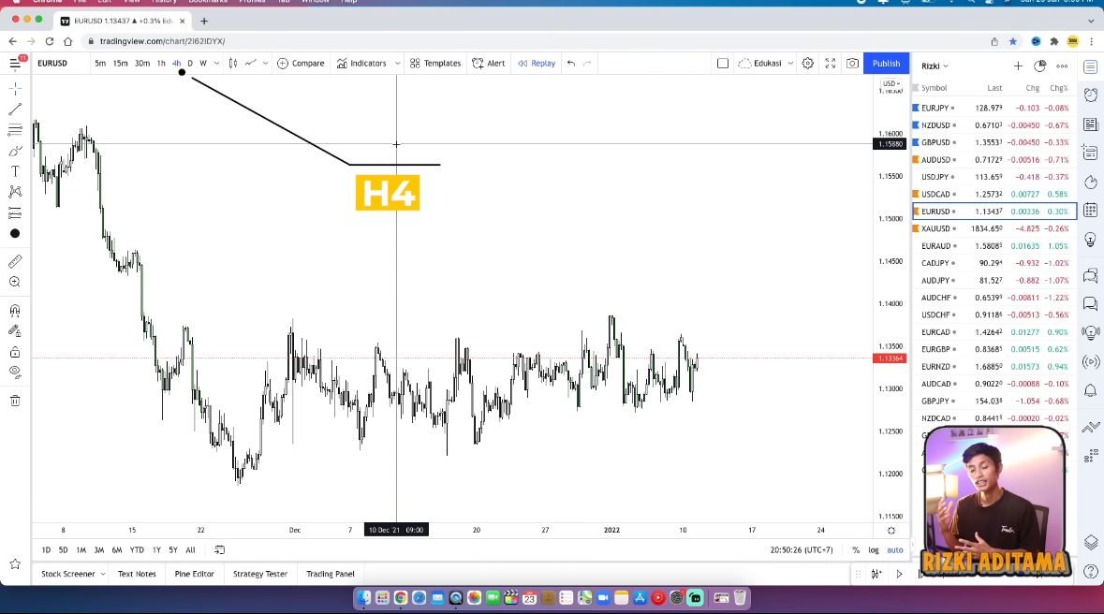
Task: Switch to 30m timeframe
Action: click(x=142, y=64)
